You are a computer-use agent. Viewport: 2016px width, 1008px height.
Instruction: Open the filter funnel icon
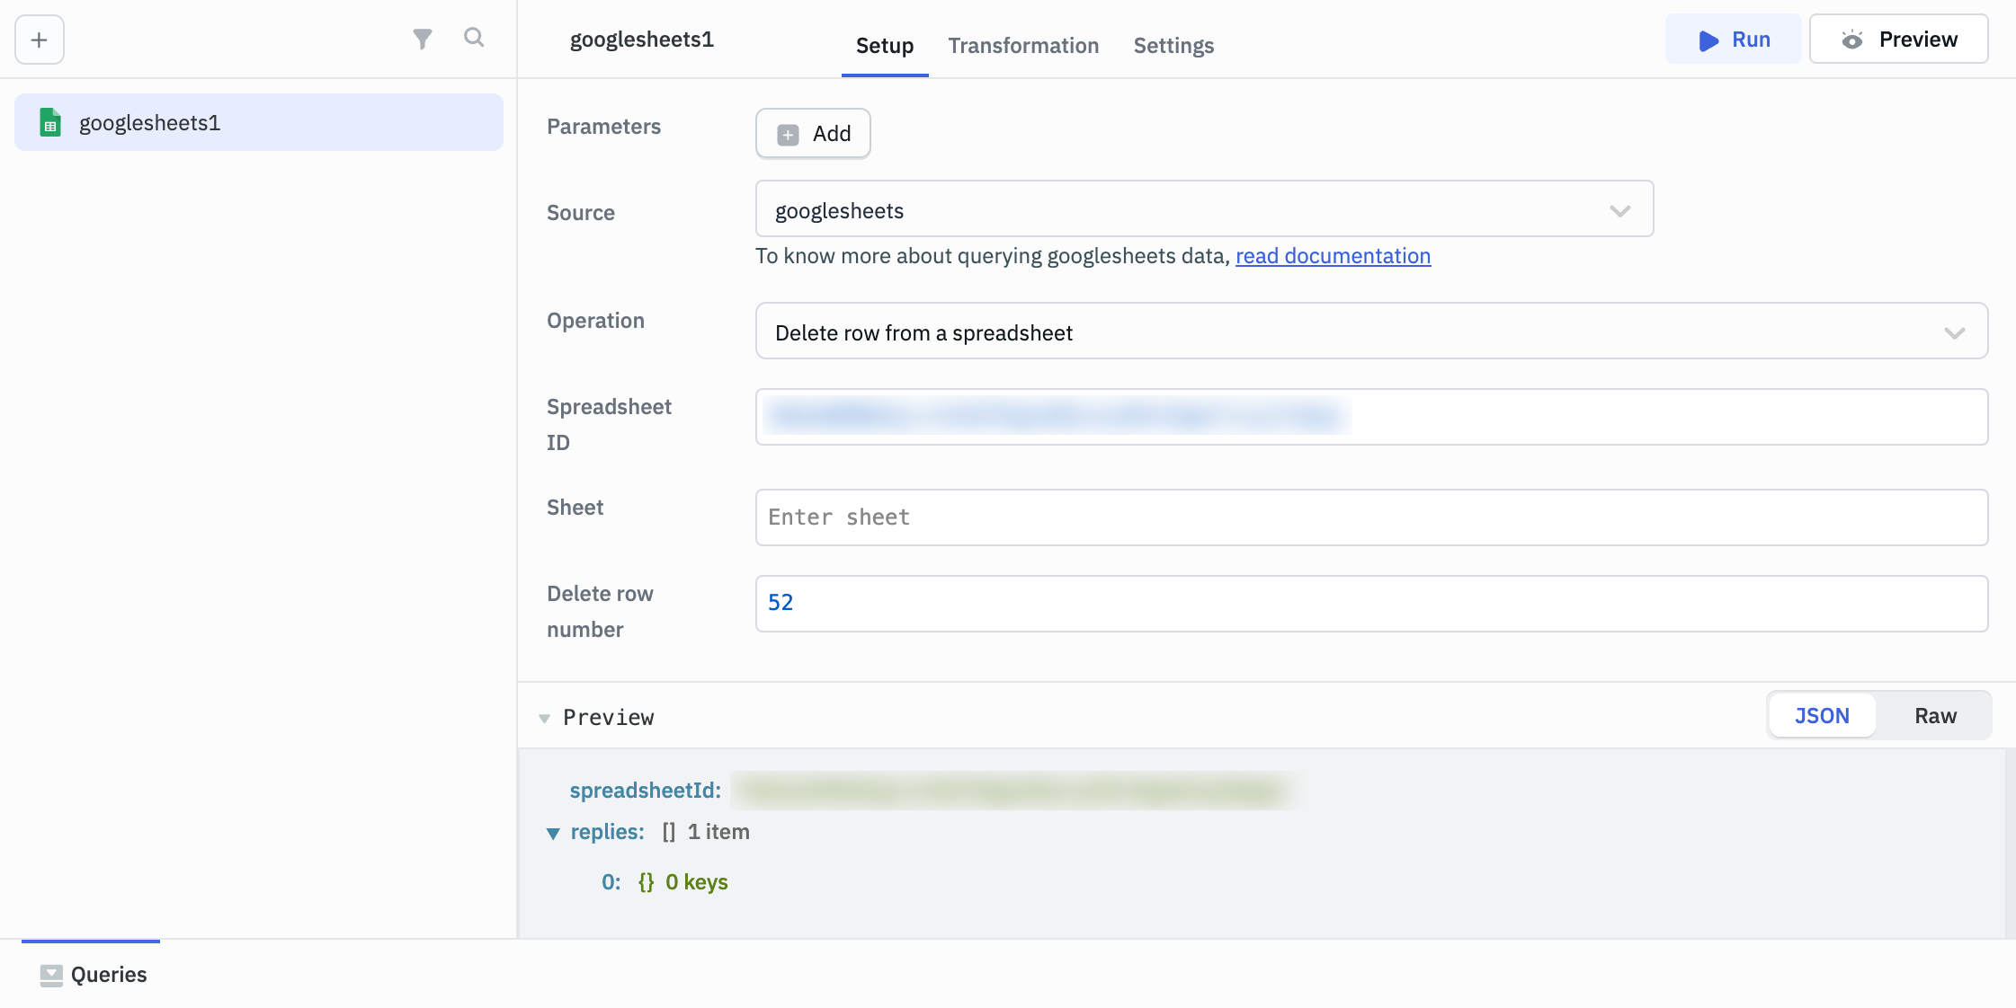pyautogui.click(x=422, y=39)
